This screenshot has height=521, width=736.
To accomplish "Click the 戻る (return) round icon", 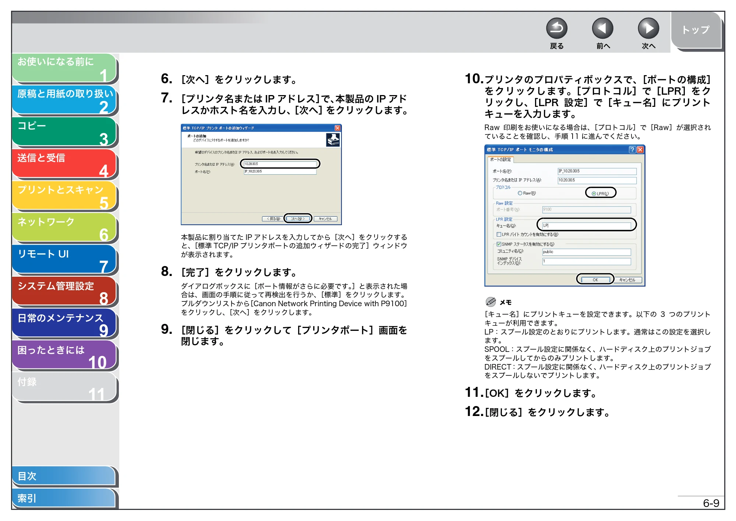I will coord(556,28).
